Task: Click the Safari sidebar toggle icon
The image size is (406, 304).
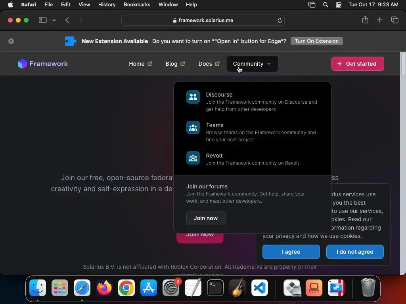Action: pyautogui.click(x=42, y=20)
